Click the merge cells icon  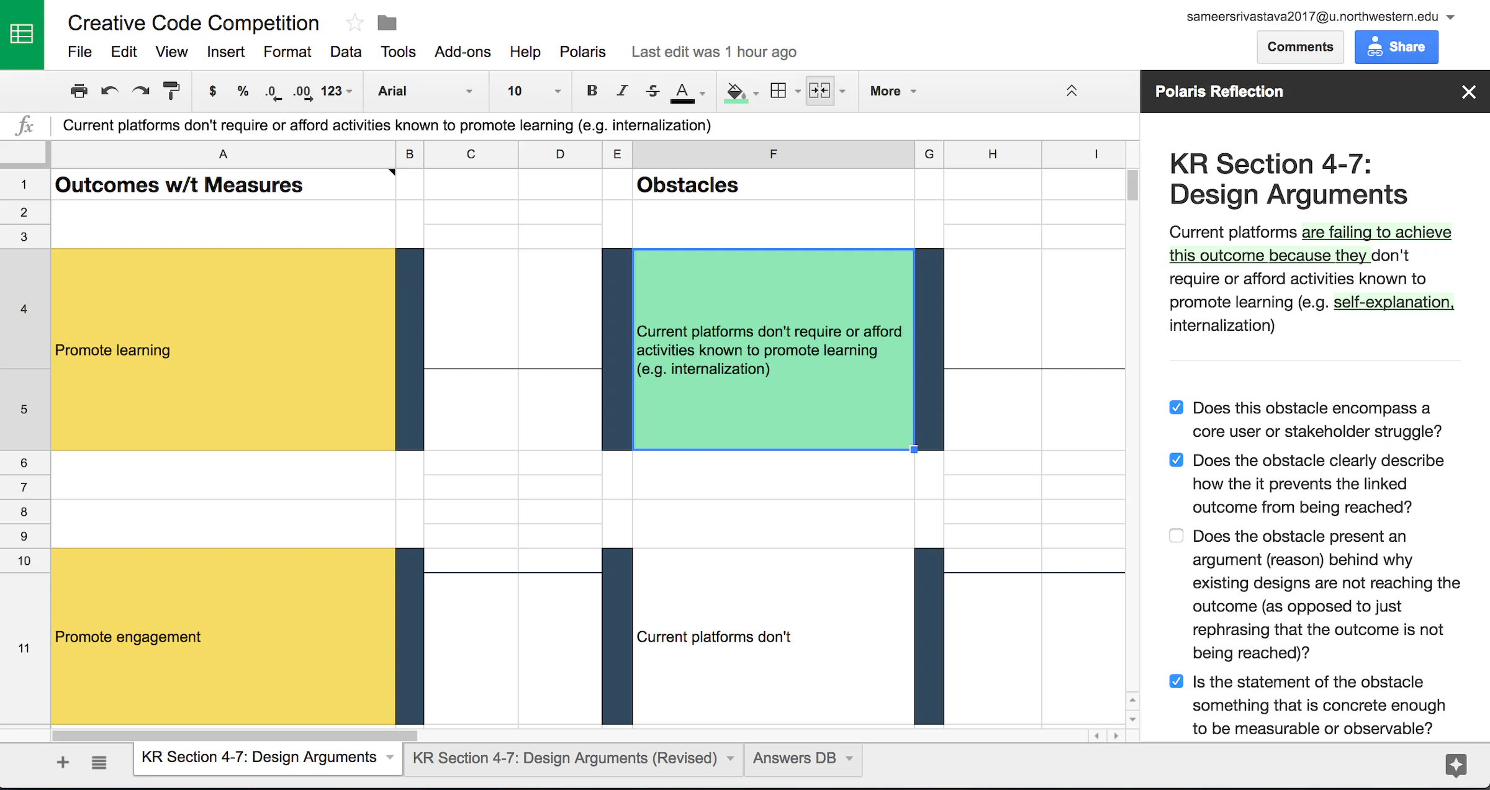point(819,91)
